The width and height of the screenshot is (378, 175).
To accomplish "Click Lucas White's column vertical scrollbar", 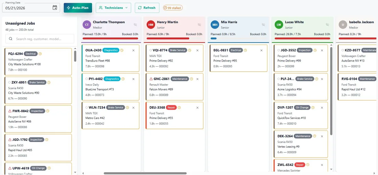I will 331,91.
